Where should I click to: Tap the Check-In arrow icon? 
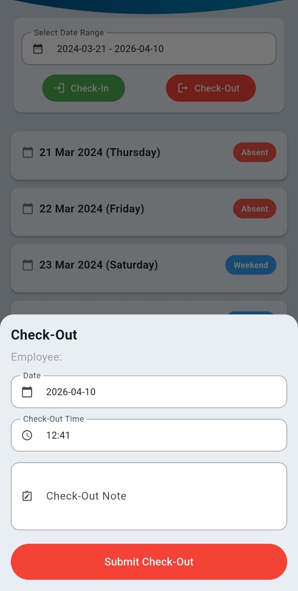click(x=59, y=88)
